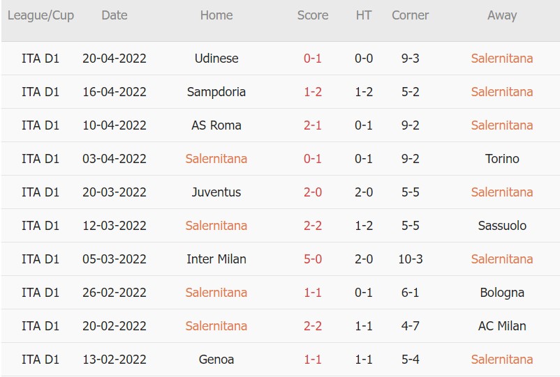Open the Sampdoria team link
The width and height of the screenshot is (560, 377).
point(216,92)
